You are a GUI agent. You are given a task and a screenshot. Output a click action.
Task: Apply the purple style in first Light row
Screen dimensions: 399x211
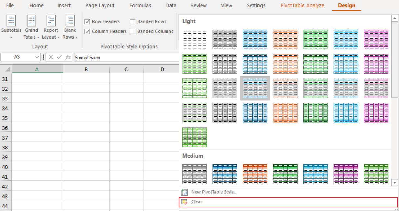(376, 39)
